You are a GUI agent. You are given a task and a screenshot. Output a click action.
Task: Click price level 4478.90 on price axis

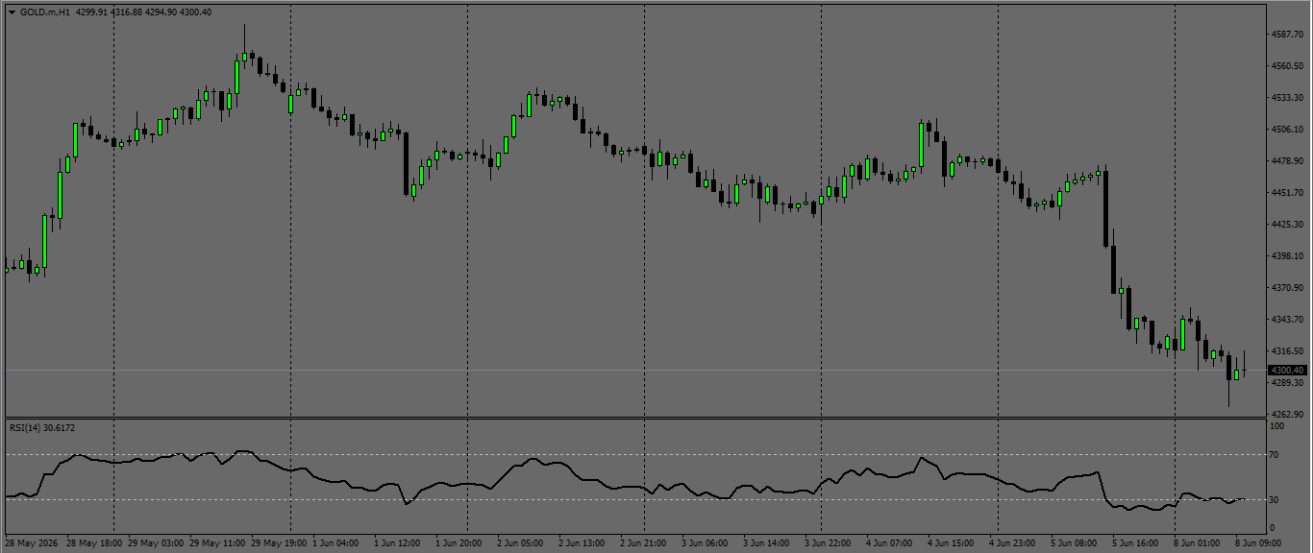1286,161
